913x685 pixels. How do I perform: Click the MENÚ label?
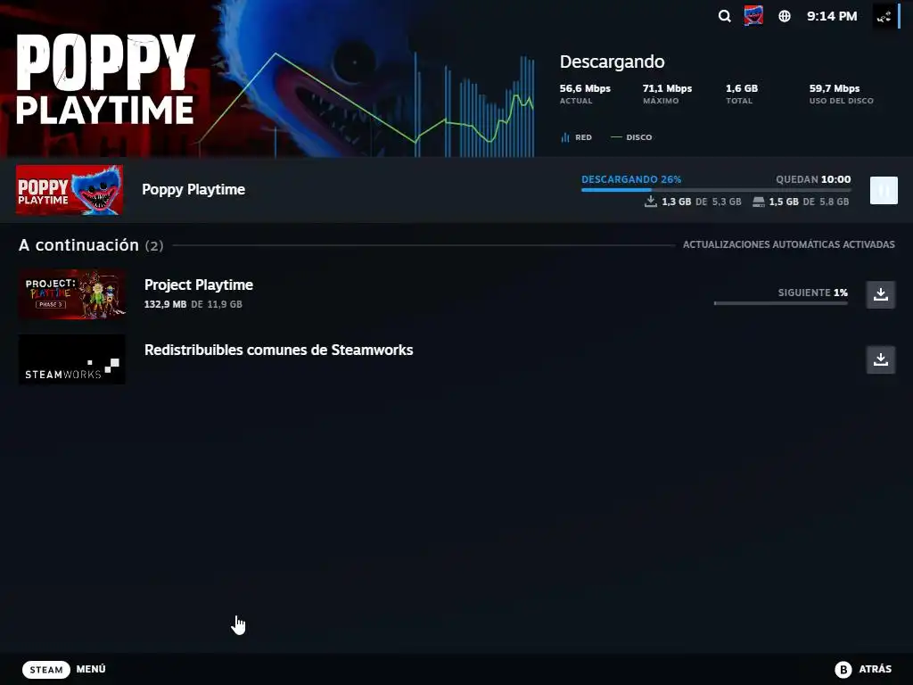point(91,669)
